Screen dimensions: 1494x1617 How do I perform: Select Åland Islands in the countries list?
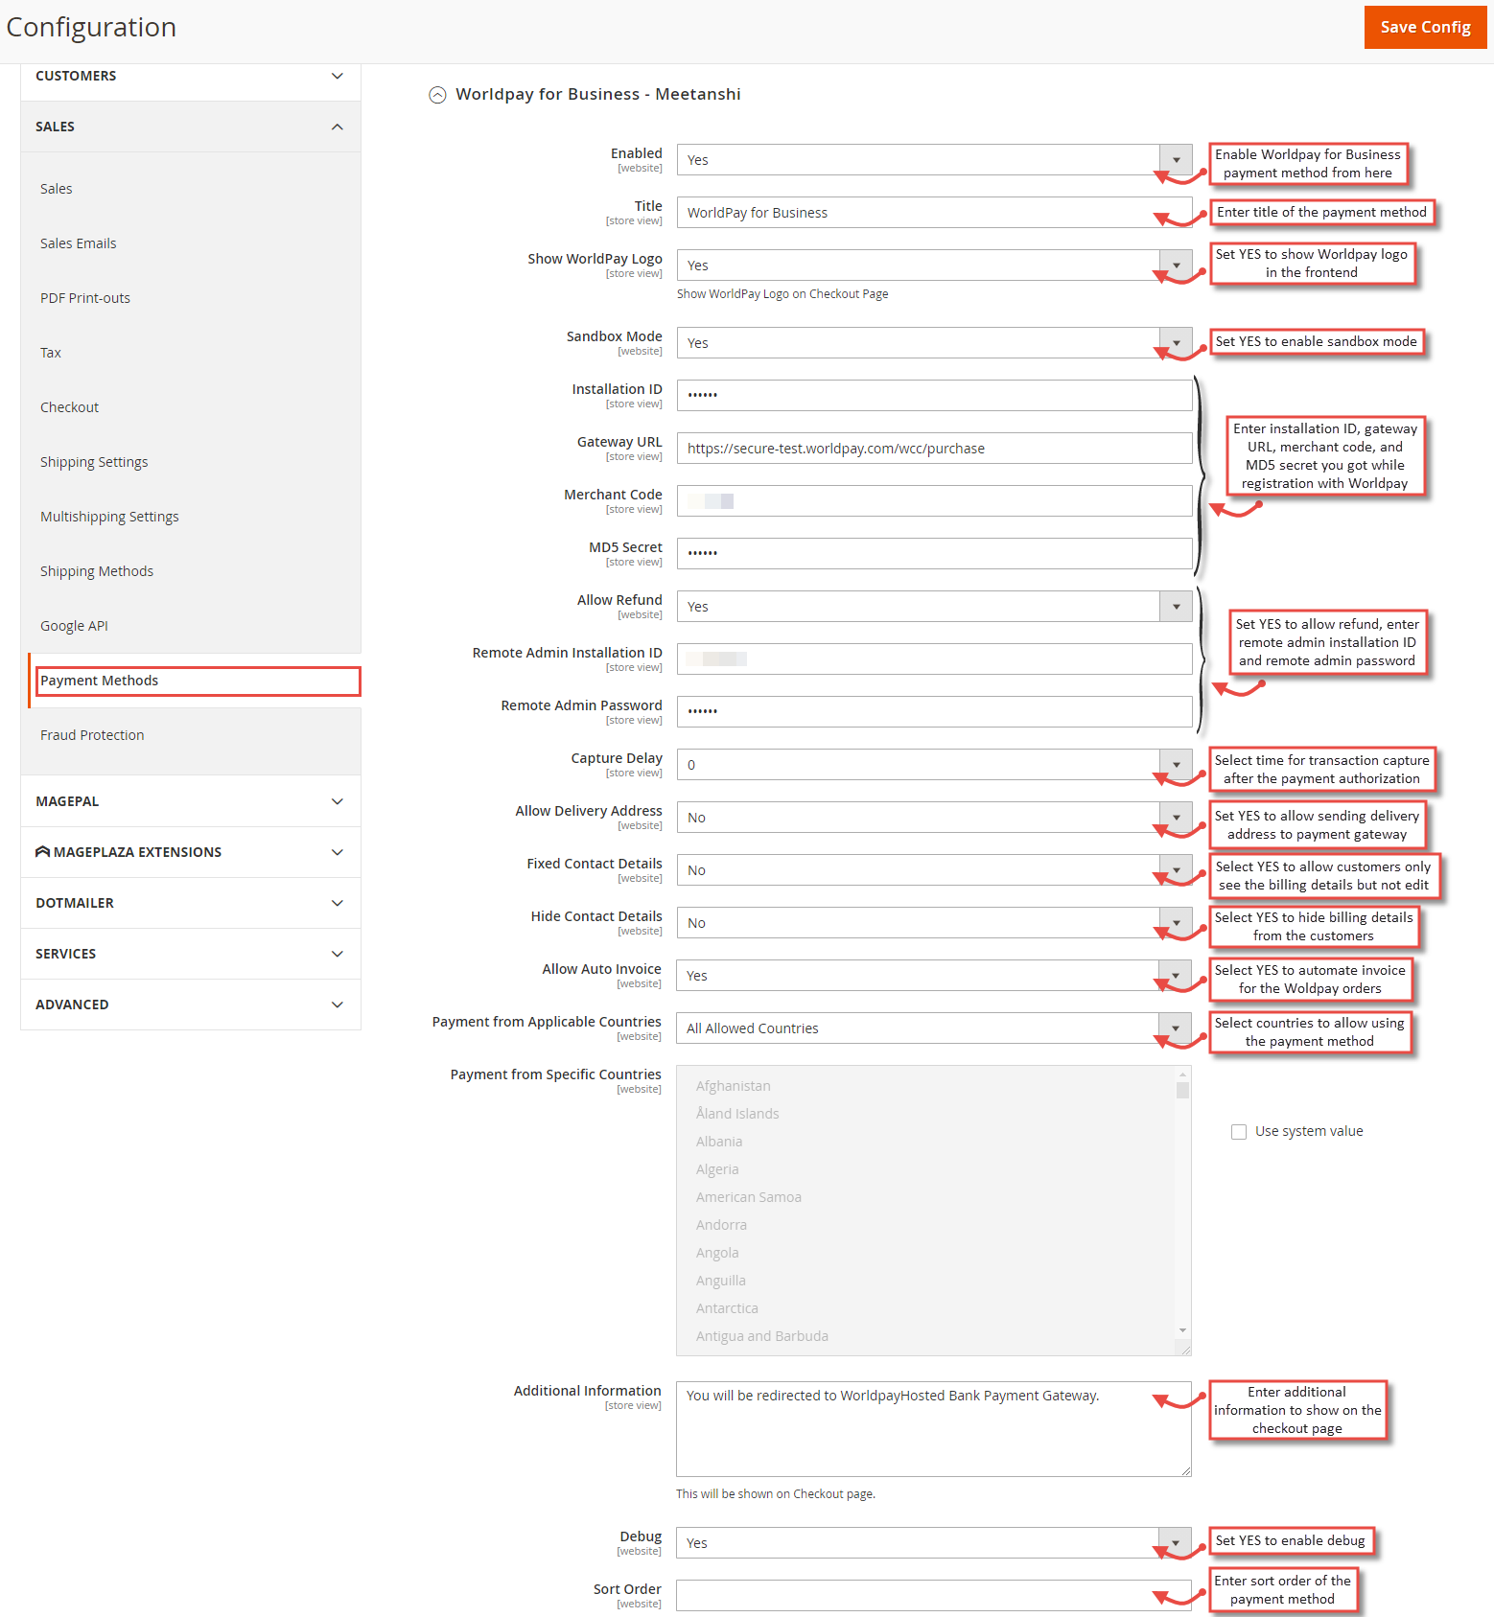[x=737, y=1114]
